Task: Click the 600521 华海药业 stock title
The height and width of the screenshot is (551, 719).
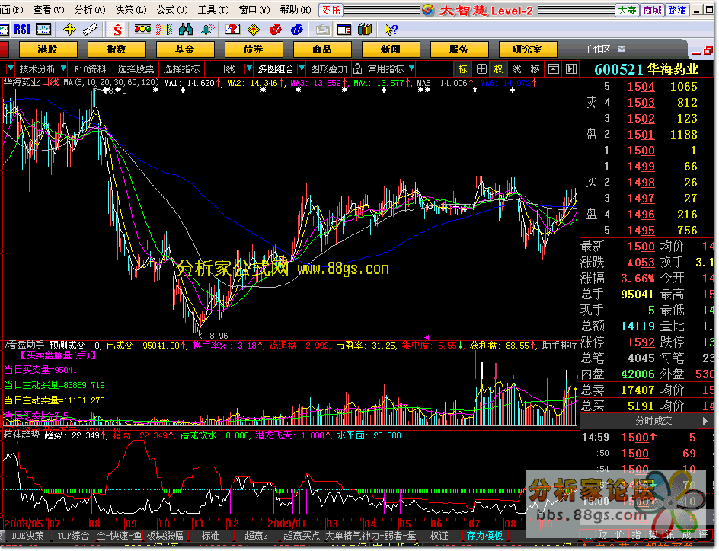Action: coord(647,69)
